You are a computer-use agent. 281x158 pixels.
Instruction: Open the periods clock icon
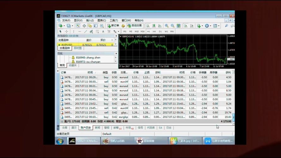tap(207, 26)
